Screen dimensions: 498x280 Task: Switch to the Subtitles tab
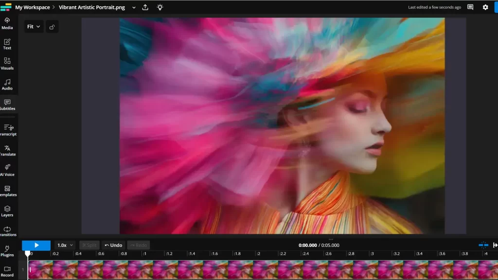click(7, 105)
